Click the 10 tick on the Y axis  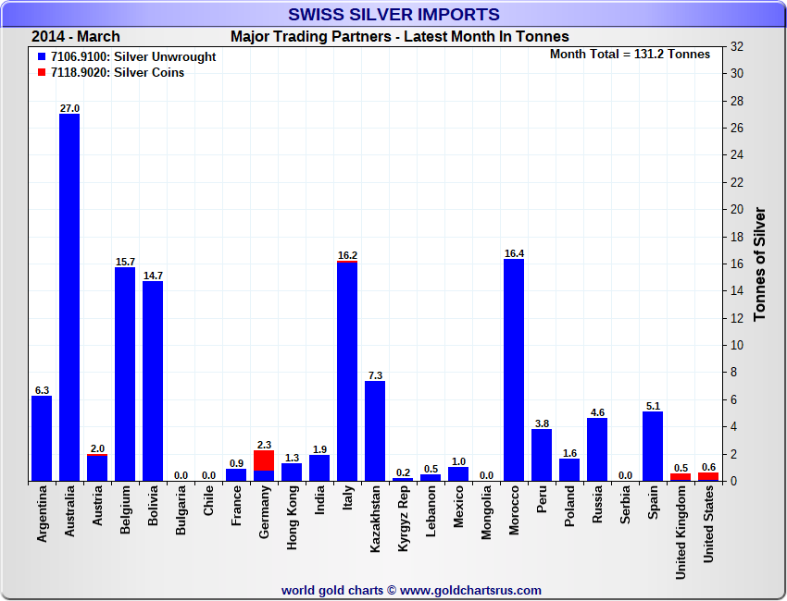click(737, 346)
